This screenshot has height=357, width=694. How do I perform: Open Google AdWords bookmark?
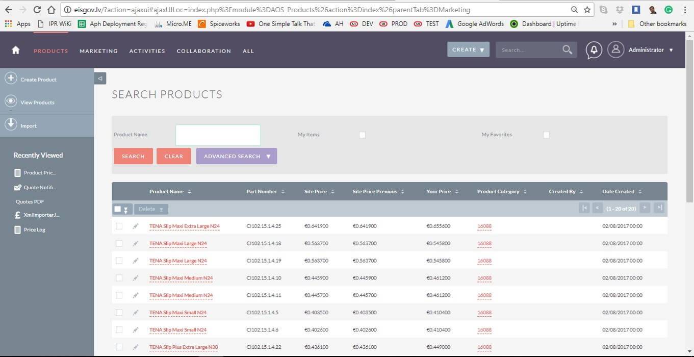(x=475, y=24)
